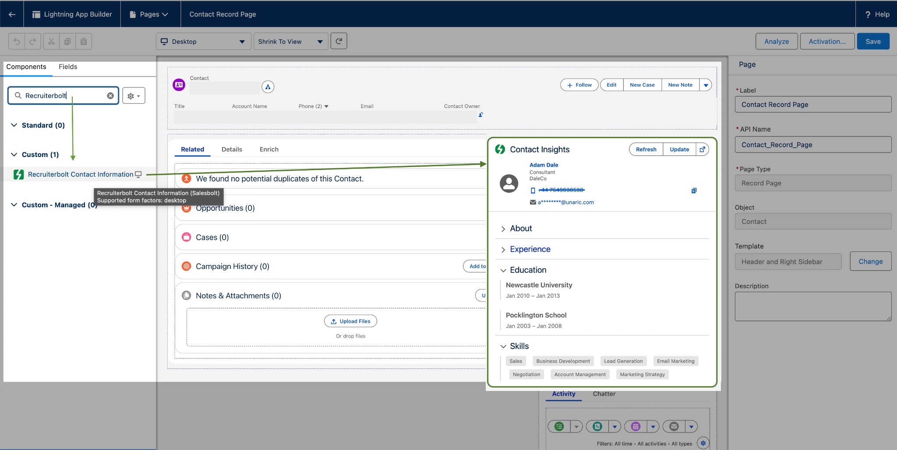Image resolution: width=897 pixels, height=450 pixels.
Task: Click the API Name input field
Action: (813, 145)
